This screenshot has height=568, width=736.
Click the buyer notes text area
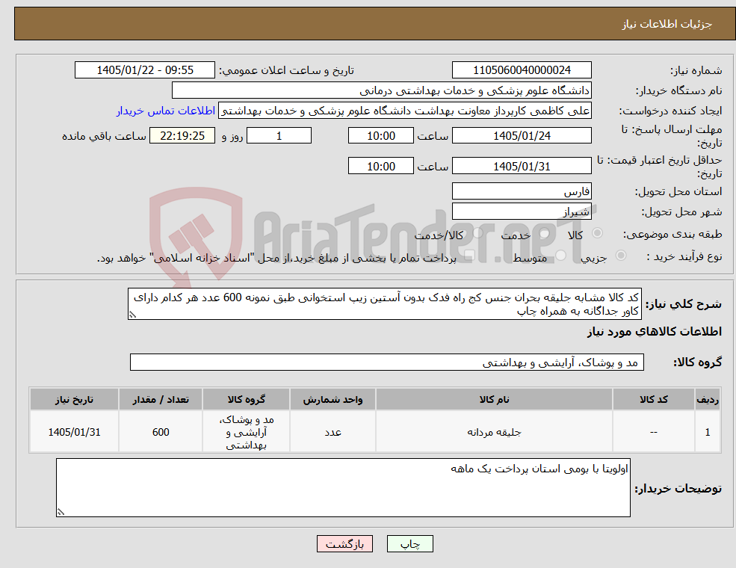tap(343, 488)
